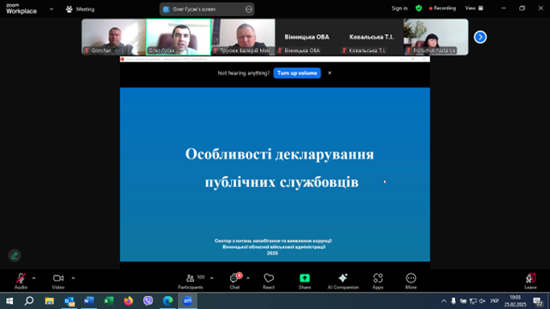Viewport: 550px width, 309px height.
Task: Open Meeting info button
Action: pyautogui.click(x=80, y=9)
